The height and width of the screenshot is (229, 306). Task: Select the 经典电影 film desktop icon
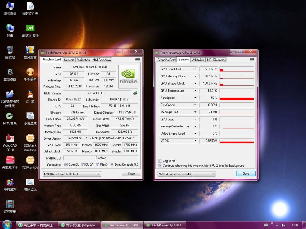(10, 206)
